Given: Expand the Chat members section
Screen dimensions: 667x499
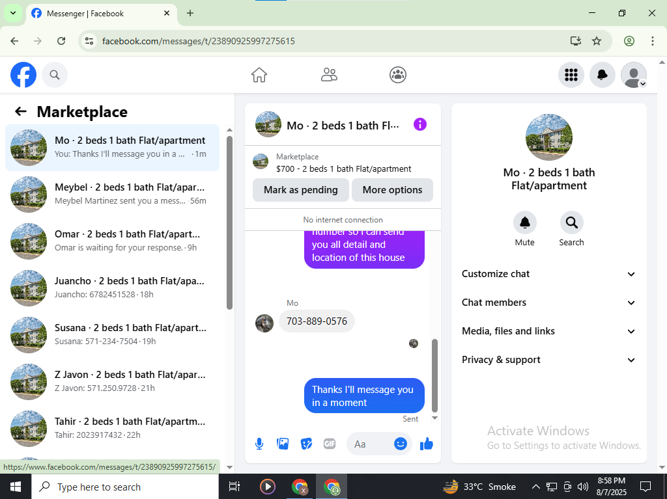Looking at the screenshot, I should tap(548, 303).
